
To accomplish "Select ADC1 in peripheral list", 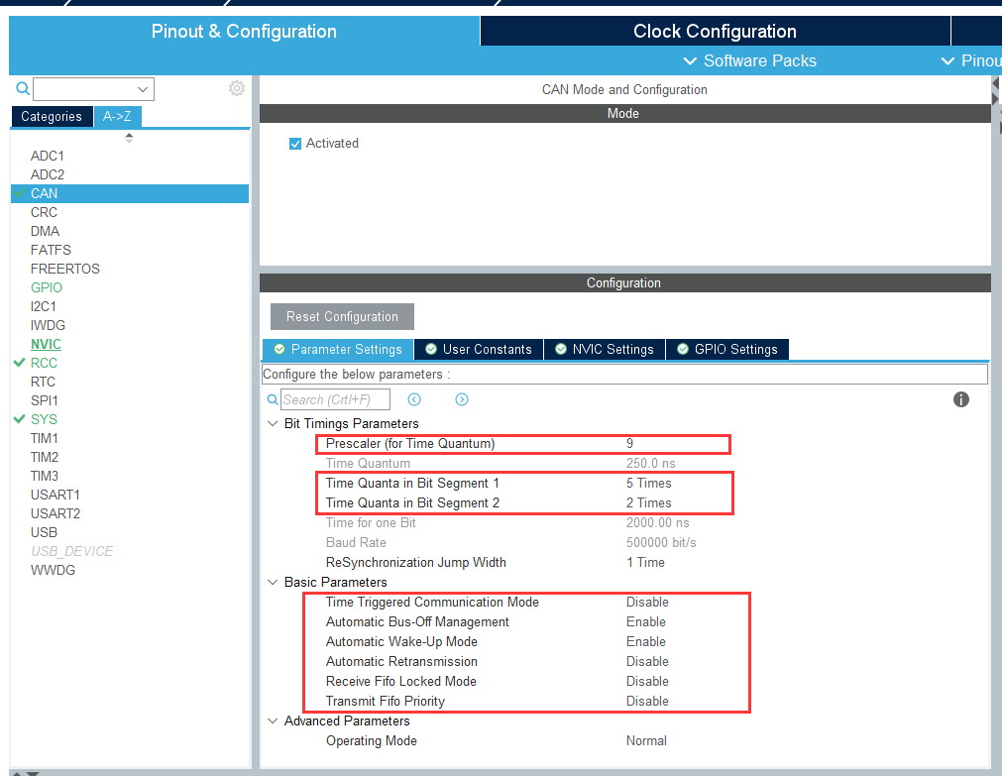I will [x=48, y=156].
